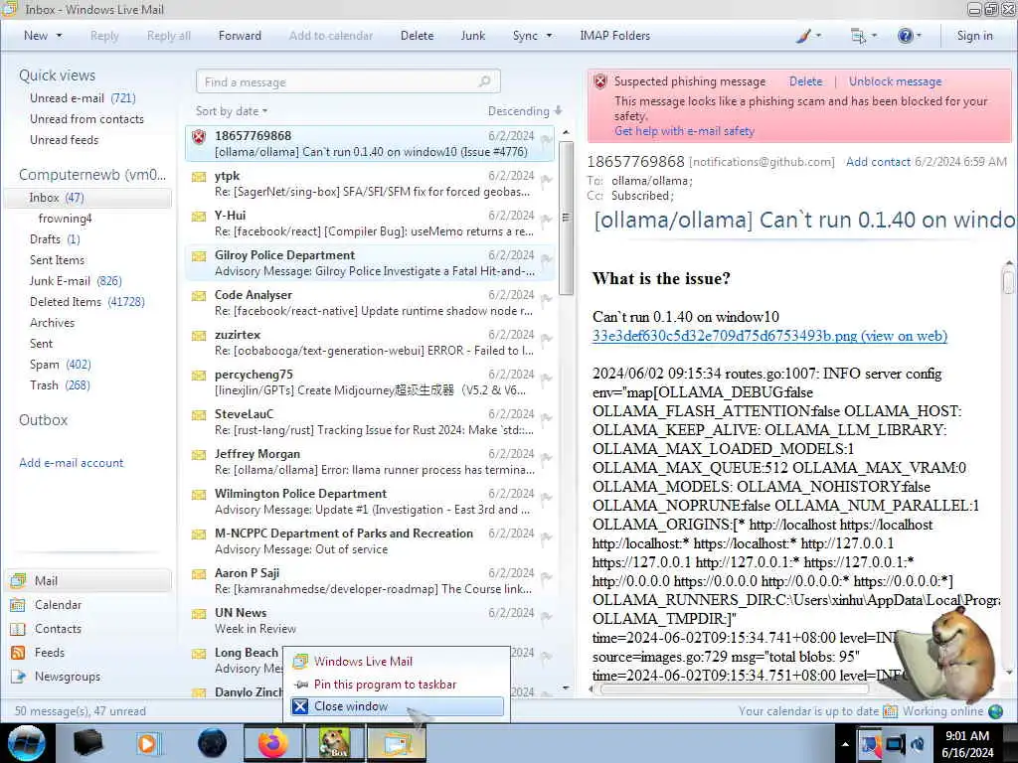Flag the ytpk message

point(546,180)
